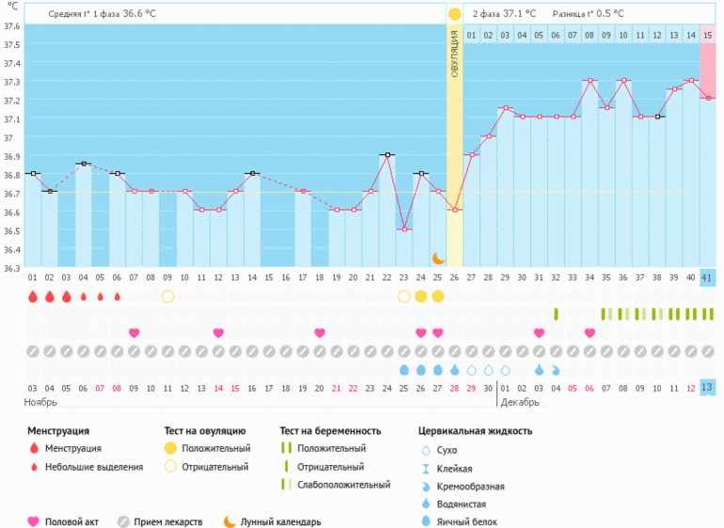Click the intercourse heart on cycle day 07
Viewport: 724px width, 528px height.
pos(134,333)
